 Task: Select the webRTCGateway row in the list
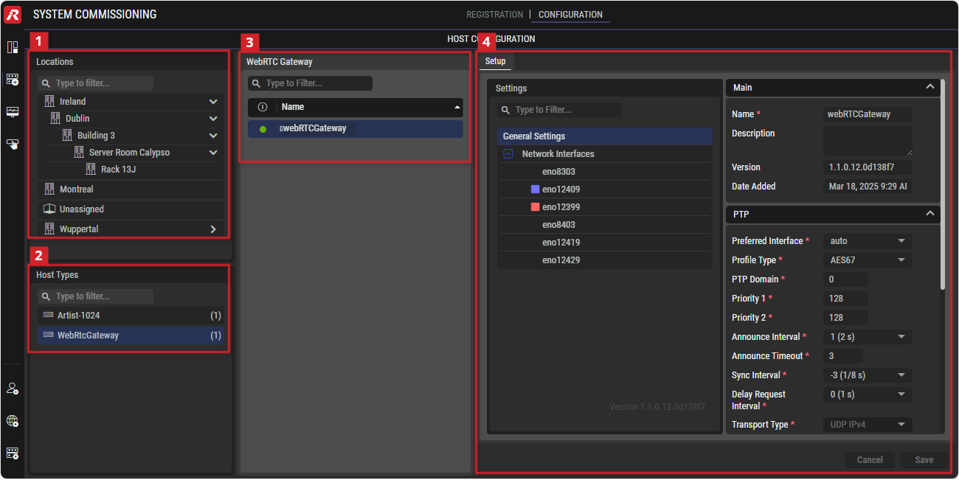point(356,129)
